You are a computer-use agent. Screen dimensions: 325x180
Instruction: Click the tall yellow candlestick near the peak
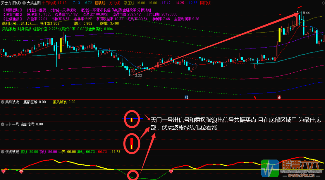pyautogui.click(x=280, y=35)
